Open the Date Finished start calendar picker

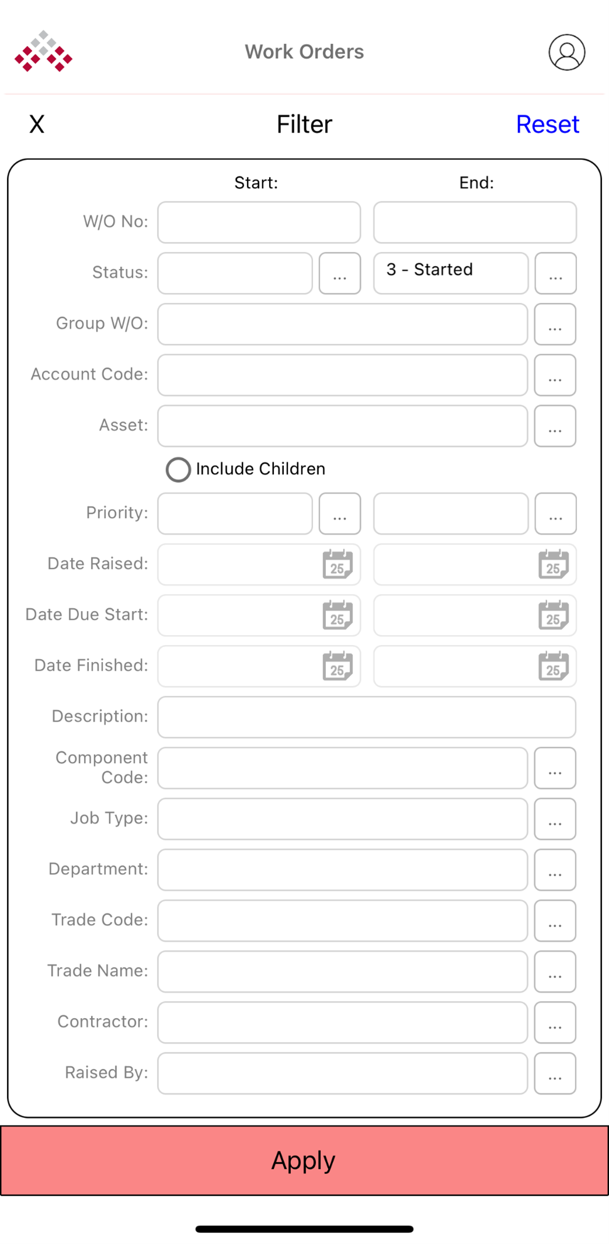point(337,665)
